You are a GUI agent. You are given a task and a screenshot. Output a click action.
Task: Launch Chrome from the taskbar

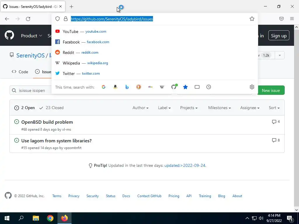[50, 218]
